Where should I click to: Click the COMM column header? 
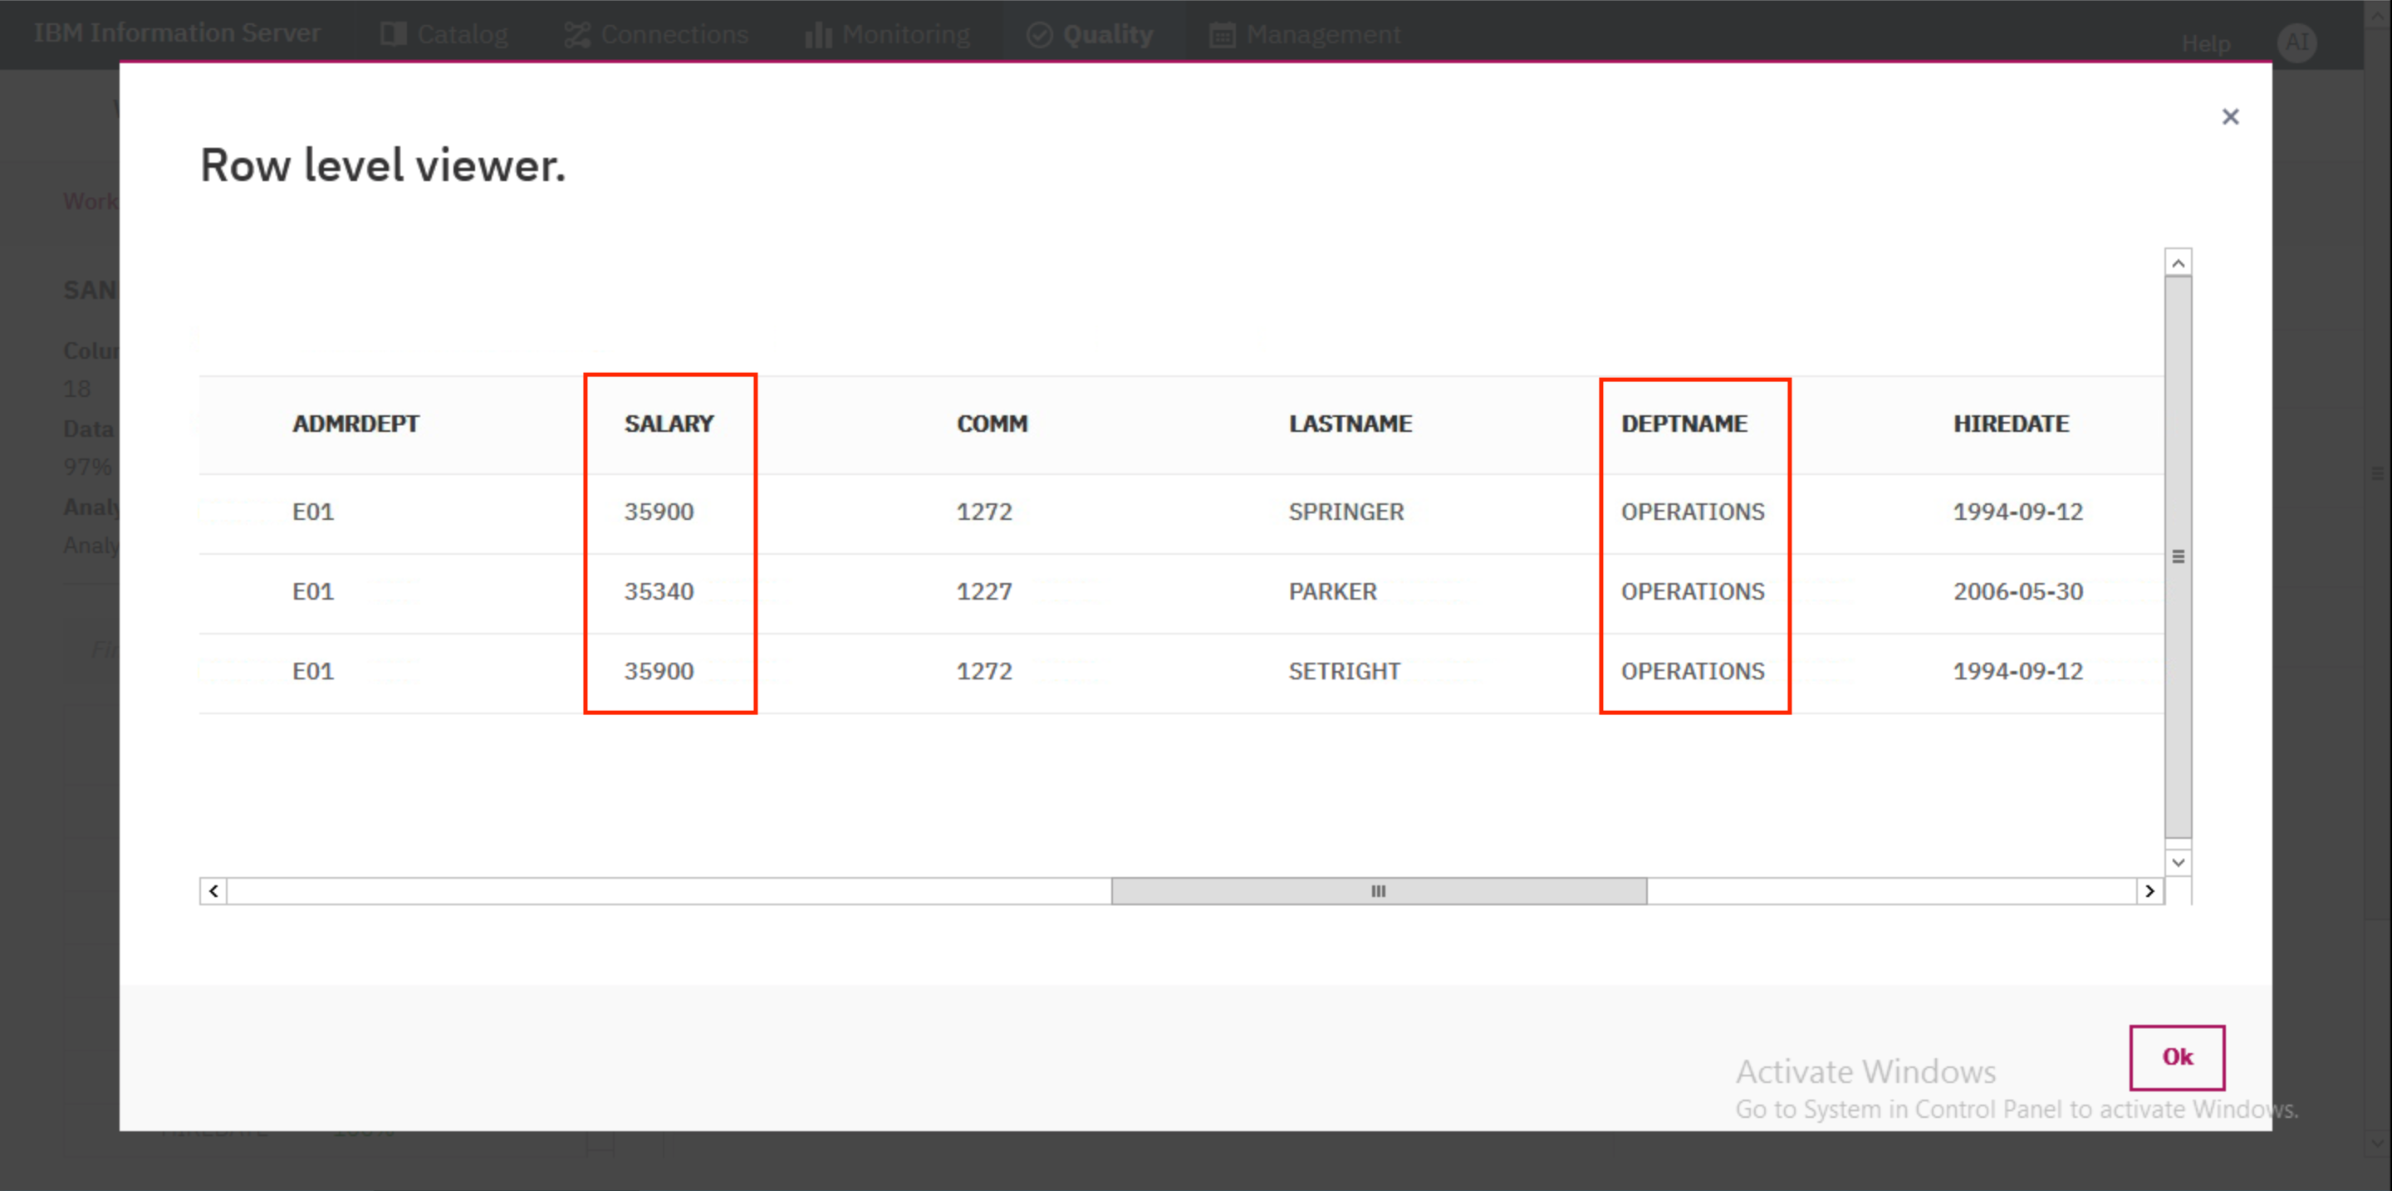pos(992,424)
